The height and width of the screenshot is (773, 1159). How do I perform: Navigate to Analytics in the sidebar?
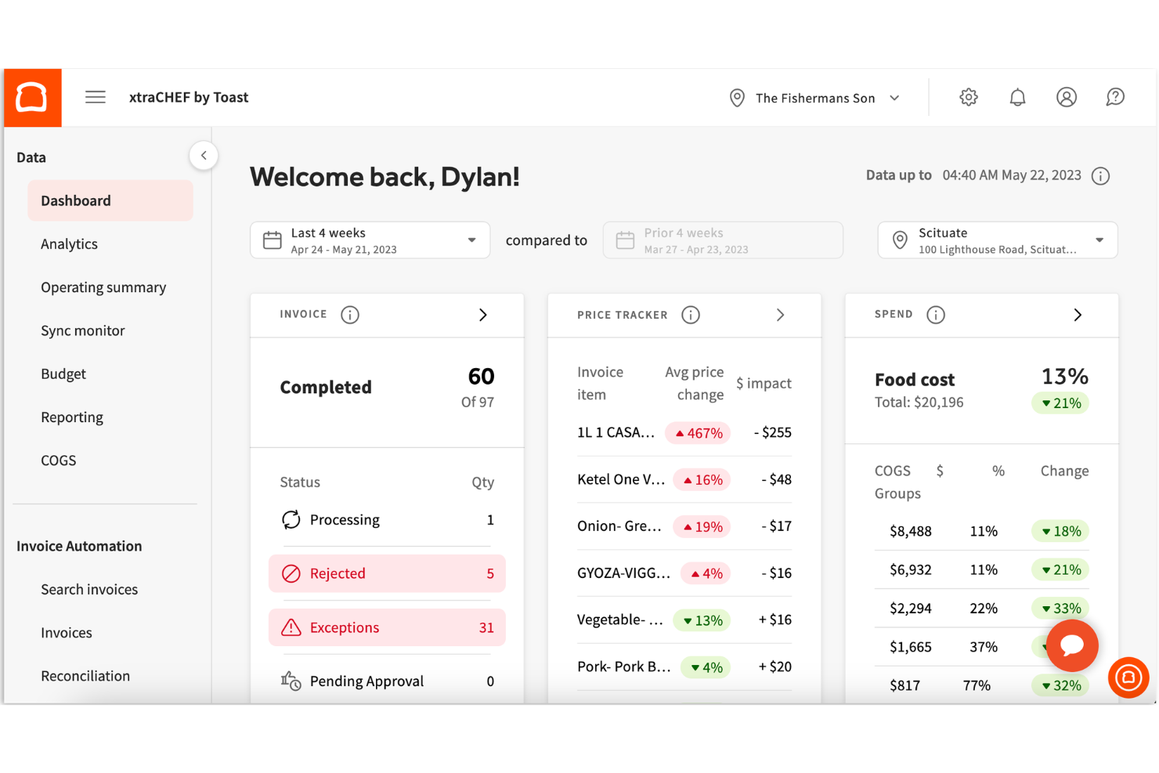[x=69, y=244]
